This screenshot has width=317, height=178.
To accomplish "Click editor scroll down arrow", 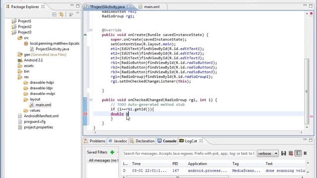I will [307, 128].
